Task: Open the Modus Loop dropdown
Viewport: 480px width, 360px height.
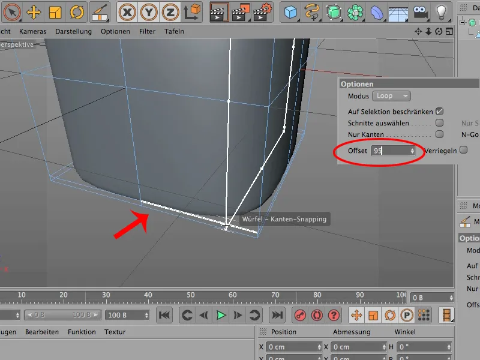Action: [391, 96]
